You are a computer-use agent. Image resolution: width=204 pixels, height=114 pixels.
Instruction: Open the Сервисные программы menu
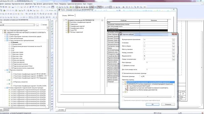point(75,4)
